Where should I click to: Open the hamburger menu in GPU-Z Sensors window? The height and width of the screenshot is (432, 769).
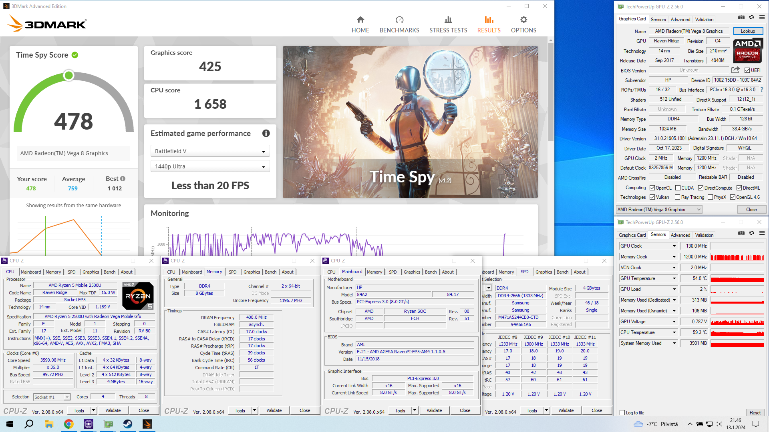(x=762, y=233)
